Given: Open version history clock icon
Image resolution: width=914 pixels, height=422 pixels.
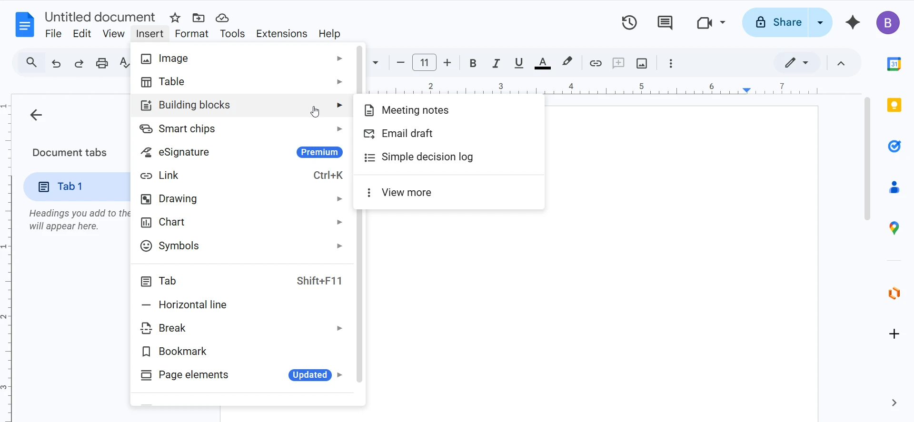Looking at the screenshot, I should [x=629, y=22].
